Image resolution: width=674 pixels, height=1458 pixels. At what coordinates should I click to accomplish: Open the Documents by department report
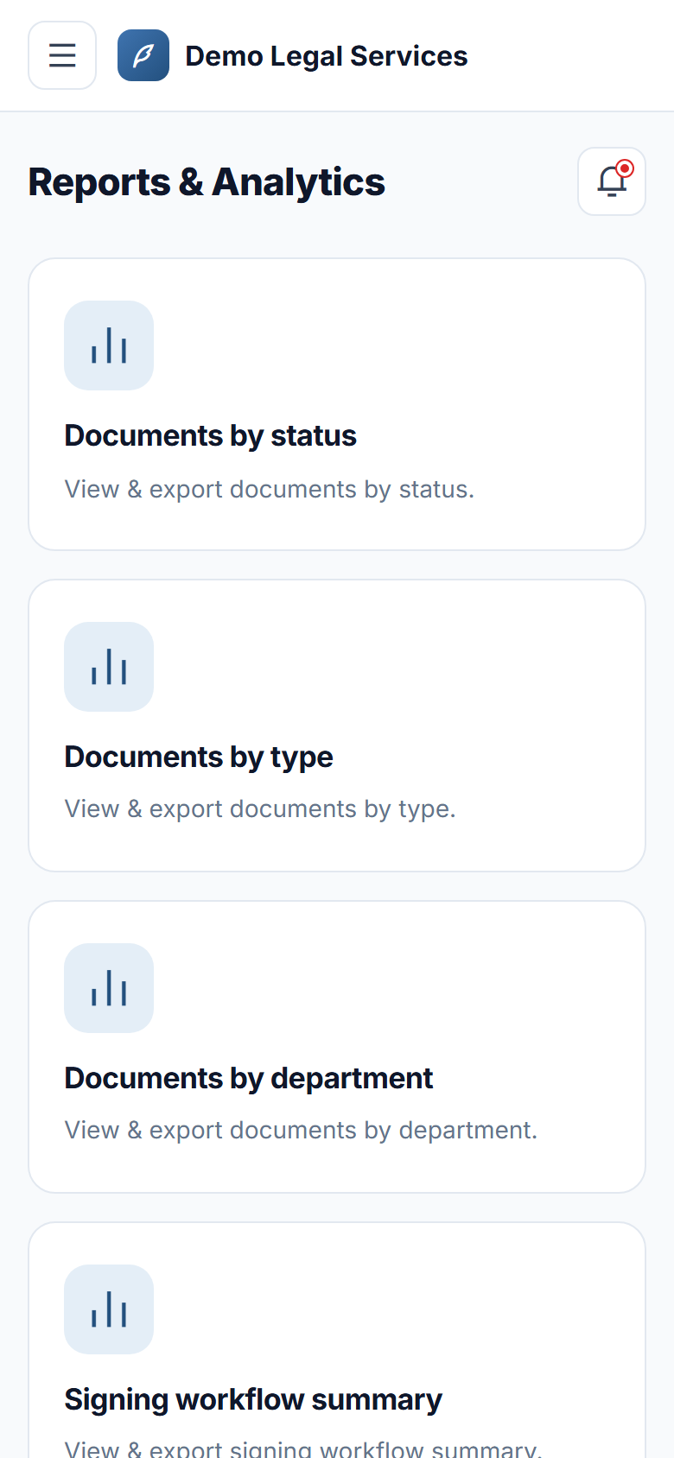point(337,1047)
